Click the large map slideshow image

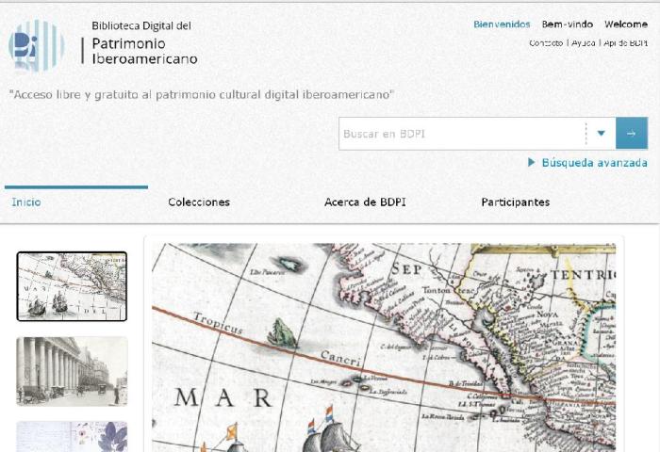pyautogui.click(x=384, y=347)
